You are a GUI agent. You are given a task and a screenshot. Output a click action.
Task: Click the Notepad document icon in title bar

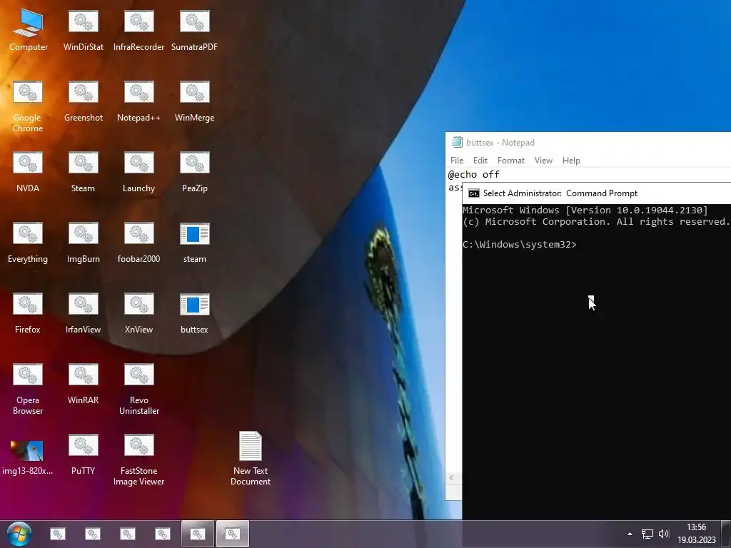coord(457,142)
